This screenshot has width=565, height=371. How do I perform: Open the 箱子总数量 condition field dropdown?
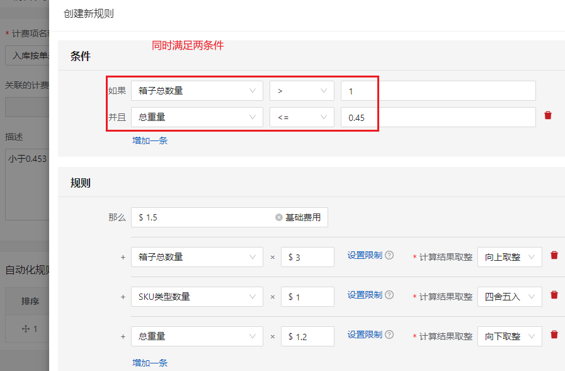(197, 91)
